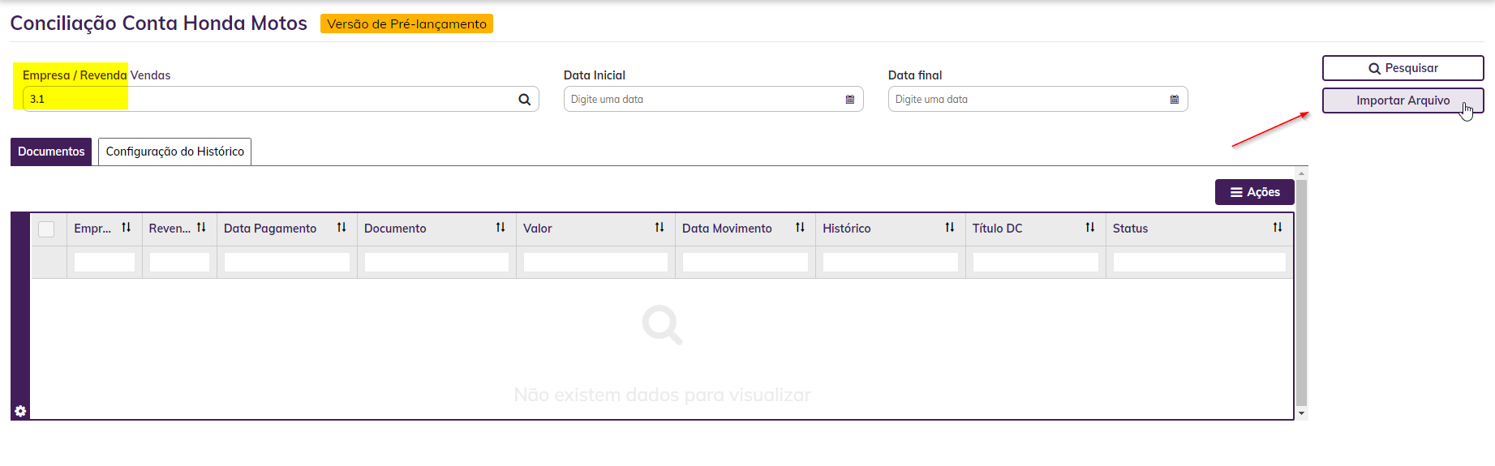Viewport: 1495px width, 466px height.
Task: Open the Data Inicial calendar picker
Action: click(x=850, y=100)
